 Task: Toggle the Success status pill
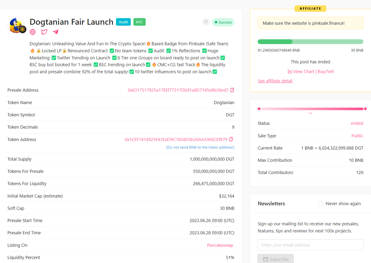[223, 22]
